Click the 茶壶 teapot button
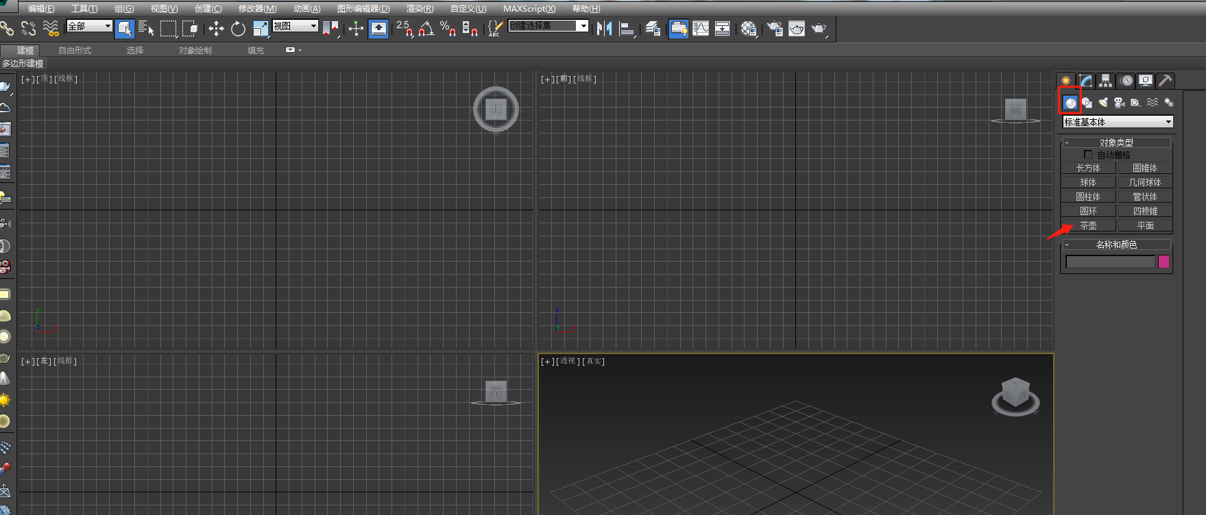The image size is (1206, 515). pyautogui.click(x=1088, y=225)
